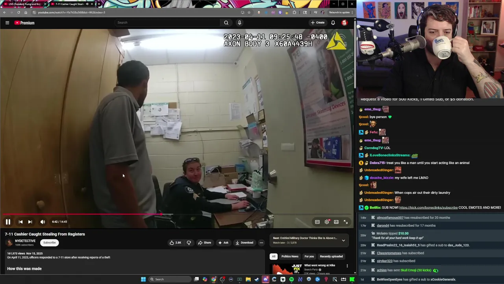Open the Kick subscribe link in chat
Screen dimensions: 504x284
428,207
